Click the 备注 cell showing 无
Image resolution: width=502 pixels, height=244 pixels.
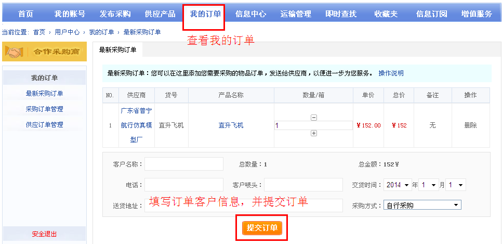pos(432,125)
